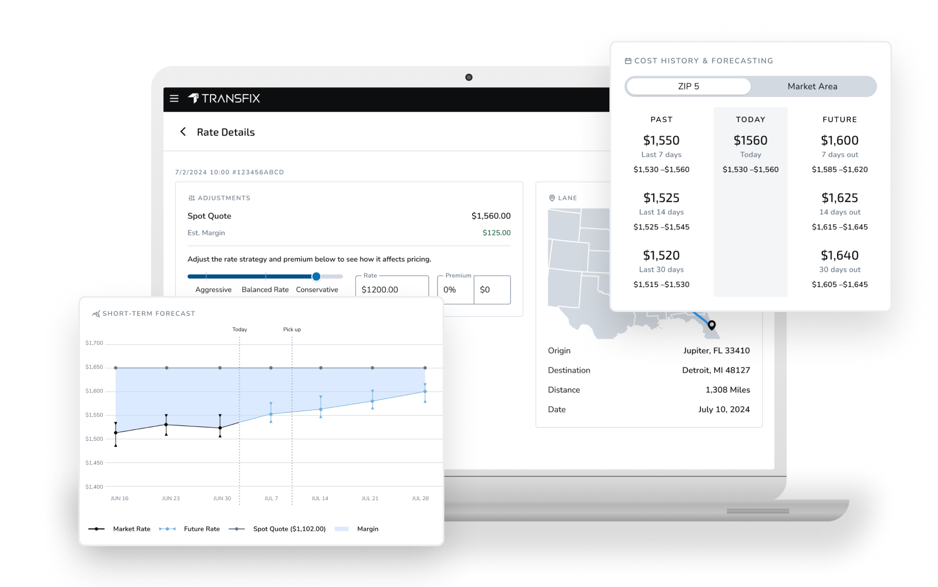
Task: Click the 30 days out forecast $1,640
Action: tap(839, 255)
